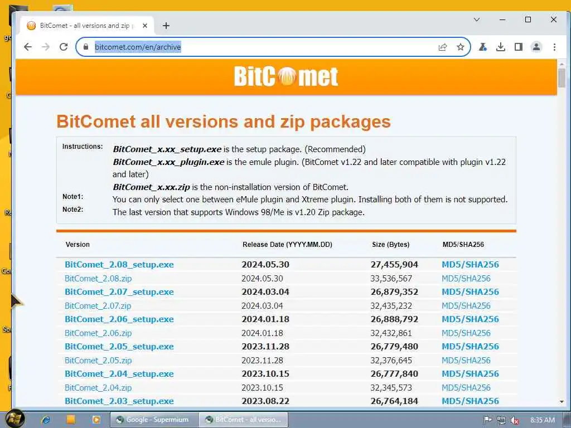Download BitComet_2.04.zip

98,388
